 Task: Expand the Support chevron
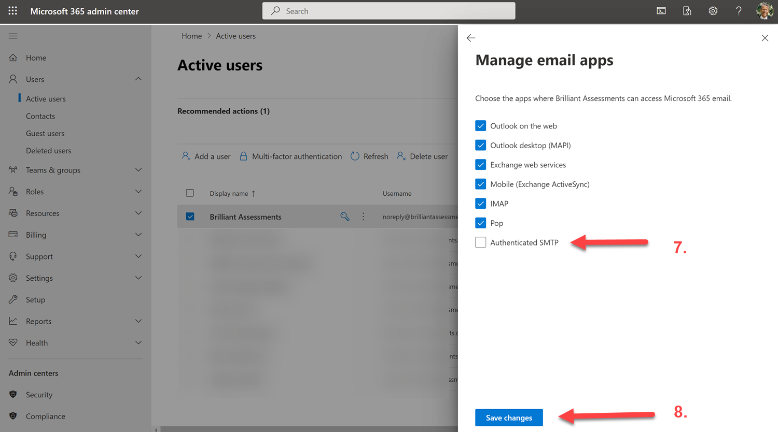coord(138,256)
